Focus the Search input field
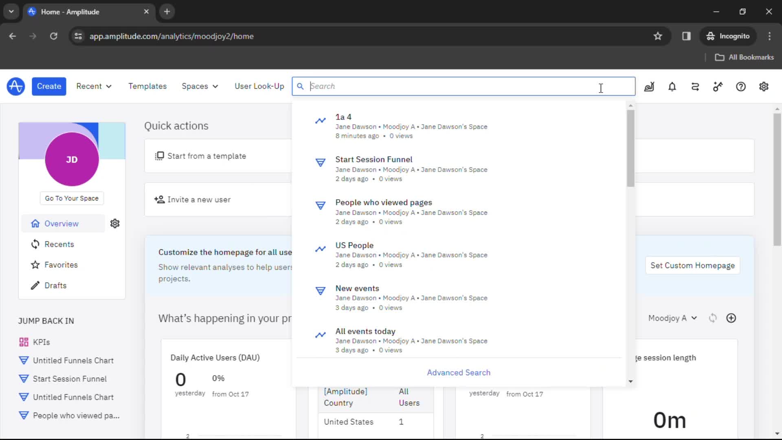The width and height of the screenshot is (782, 440). point(463,86)
